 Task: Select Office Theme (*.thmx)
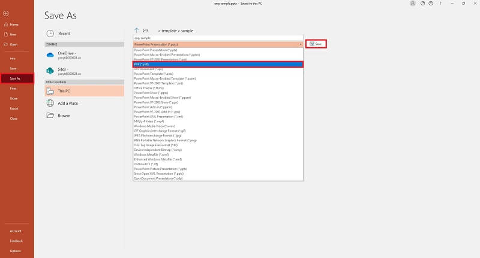(218, 88)
